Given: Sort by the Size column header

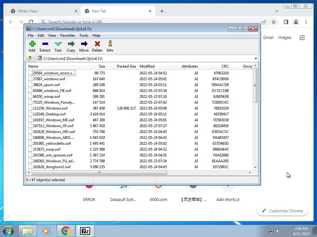Looking at the screenshot, I should [91, 66].
